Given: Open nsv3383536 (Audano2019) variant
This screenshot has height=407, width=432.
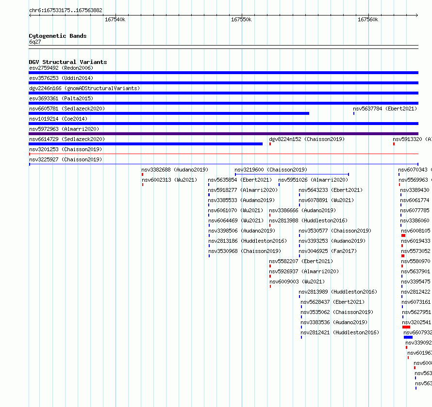Looking at the screenshot, I should pyautogui.click(x=334, y=322).
